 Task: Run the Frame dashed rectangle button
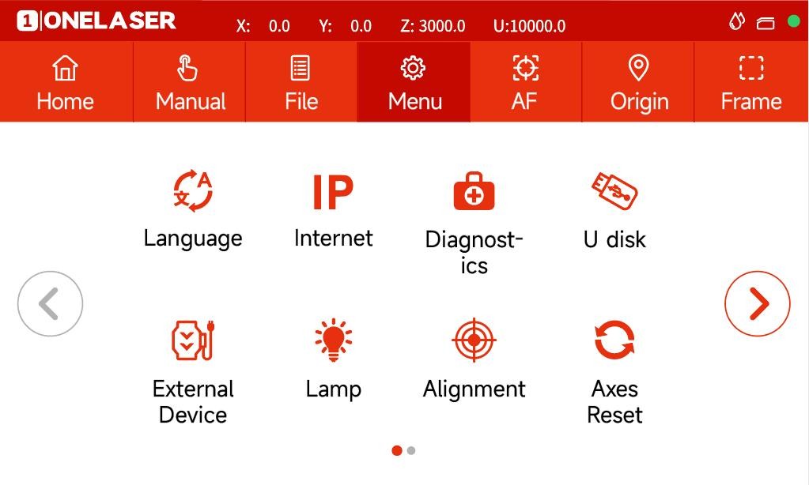tap(751, 82)
